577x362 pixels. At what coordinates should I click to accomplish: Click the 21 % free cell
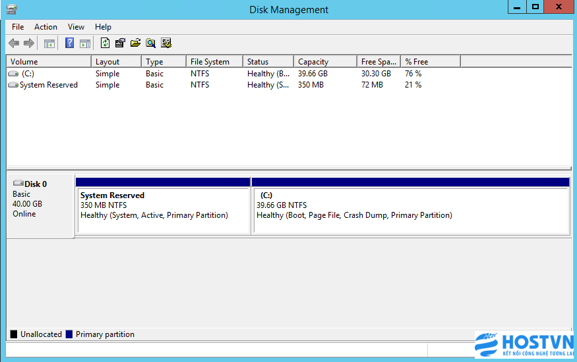[413, 85]
